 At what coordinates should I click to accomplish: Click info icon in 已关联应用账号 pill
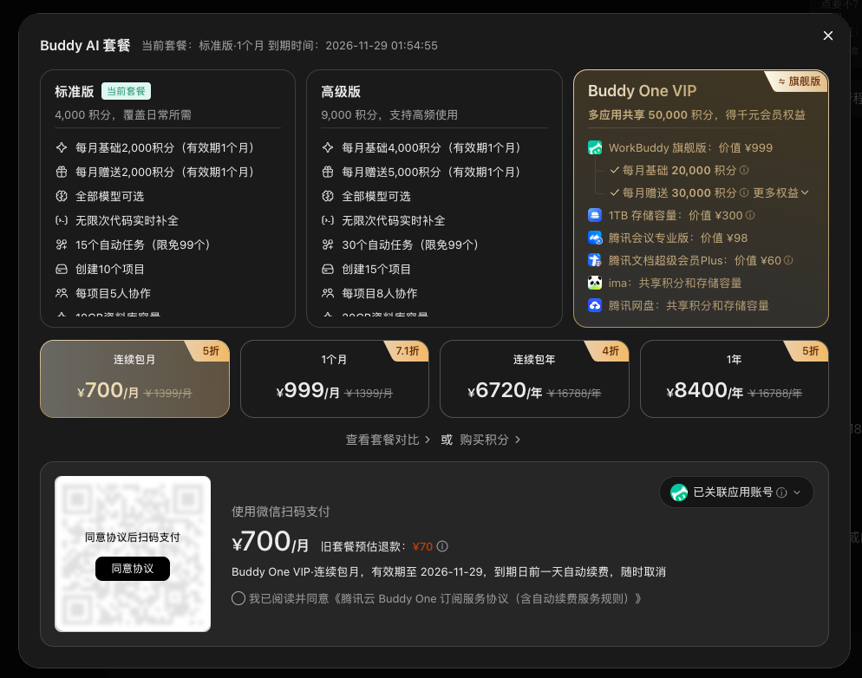point(781,492)
